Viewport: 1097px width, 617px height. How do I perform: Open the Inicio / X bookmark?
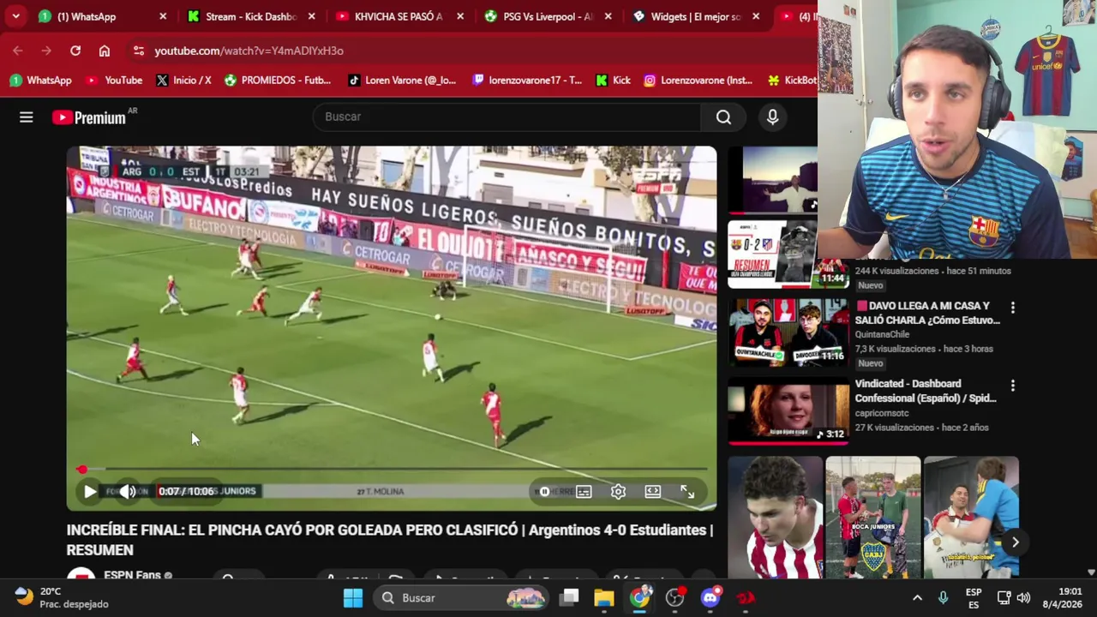click(x=183, y=81)
